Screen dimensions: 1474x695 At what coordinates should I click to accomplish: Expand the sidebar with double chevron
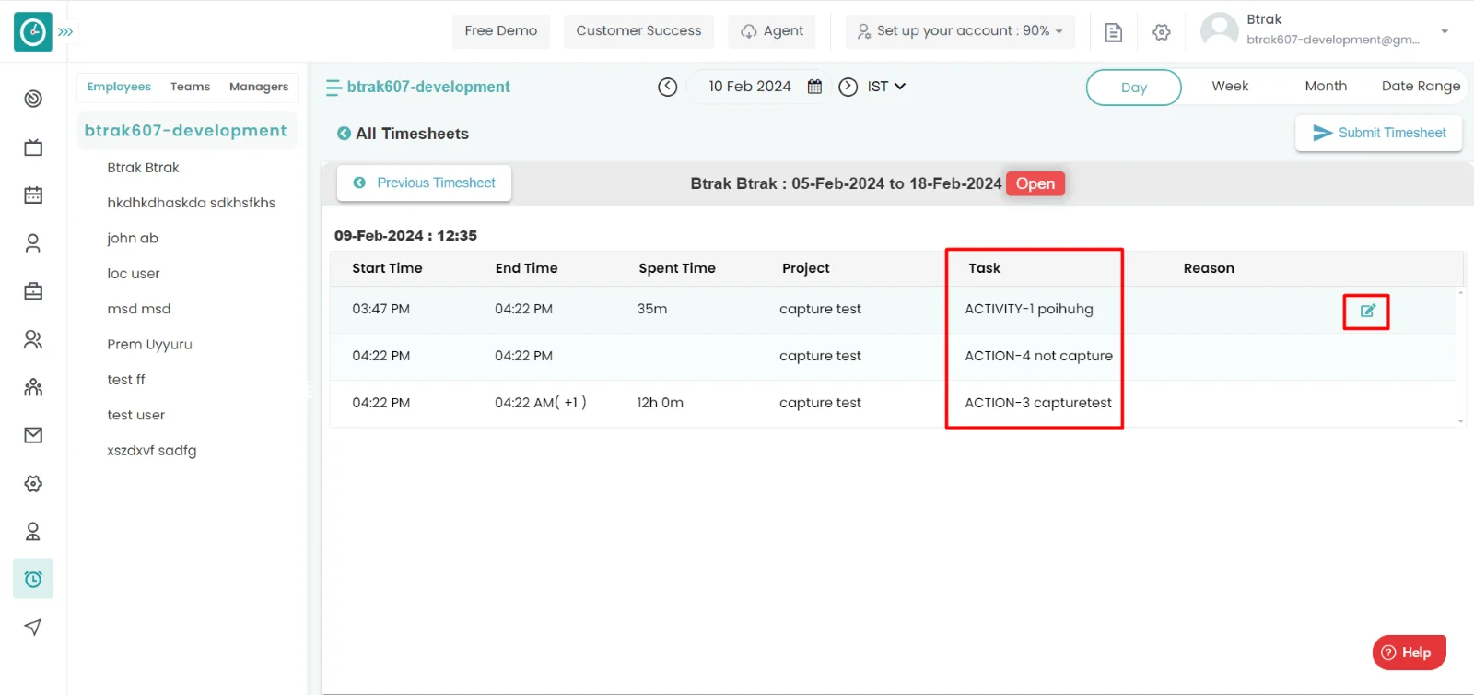[x=65, y=31]
